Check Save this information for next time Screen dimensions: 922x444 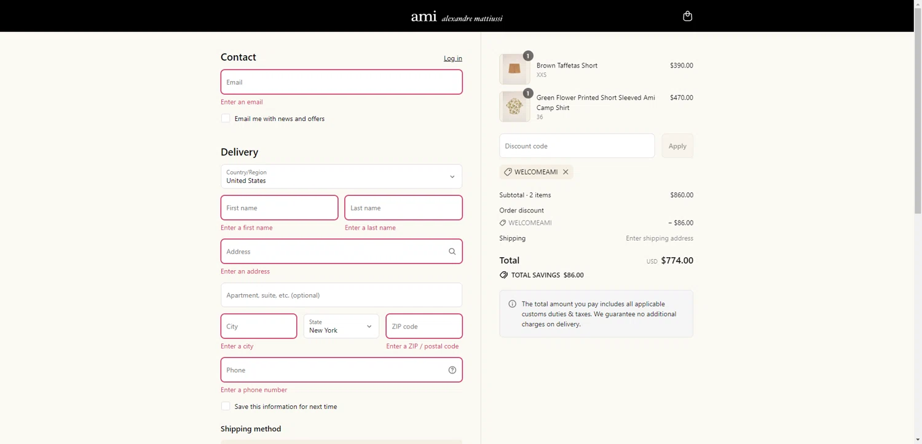(x=226, y=406)
